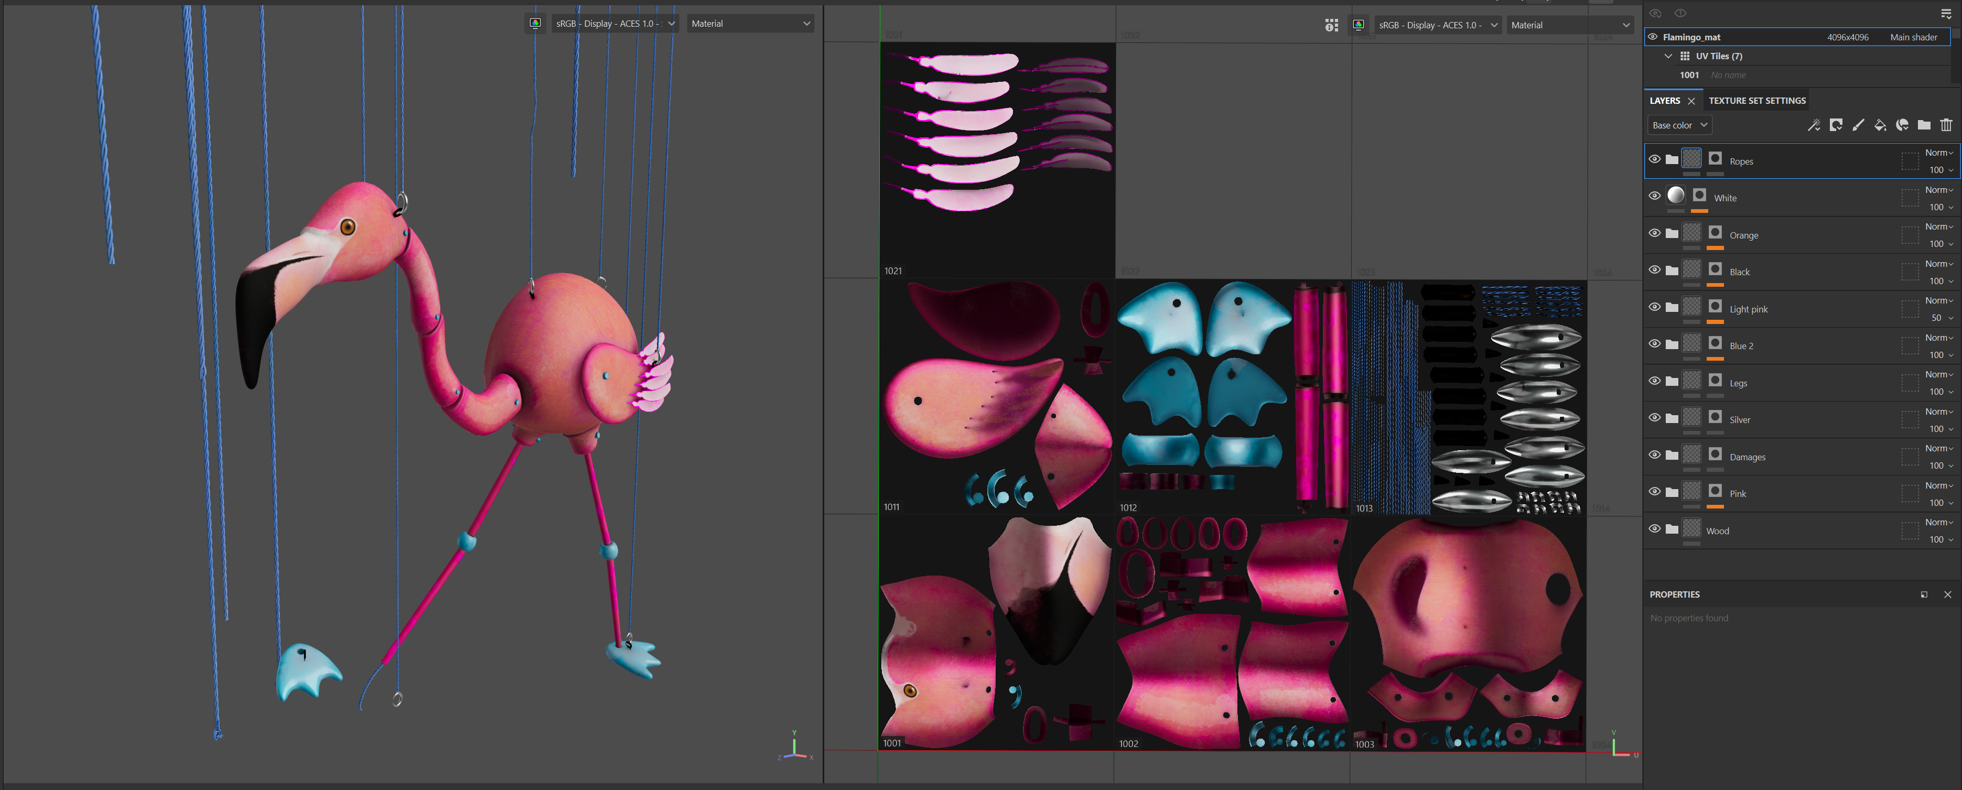The image size is (1962, 790).
Task: Switch to Texture Set Settings tab
Action: point(1757,101)
